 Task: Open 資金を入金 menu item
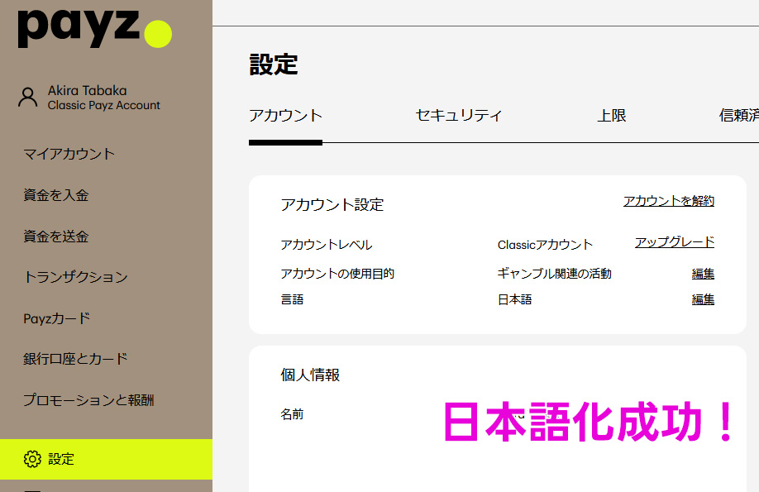click(56, 195)
